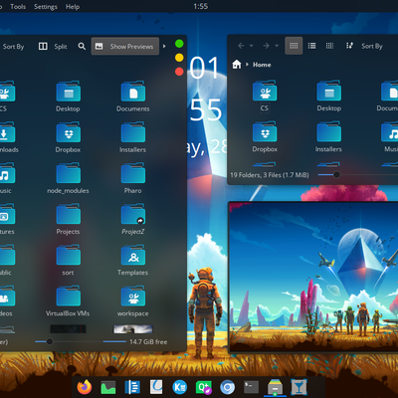Click the '14.7 GiB free' status text

(x=148, y=341)
